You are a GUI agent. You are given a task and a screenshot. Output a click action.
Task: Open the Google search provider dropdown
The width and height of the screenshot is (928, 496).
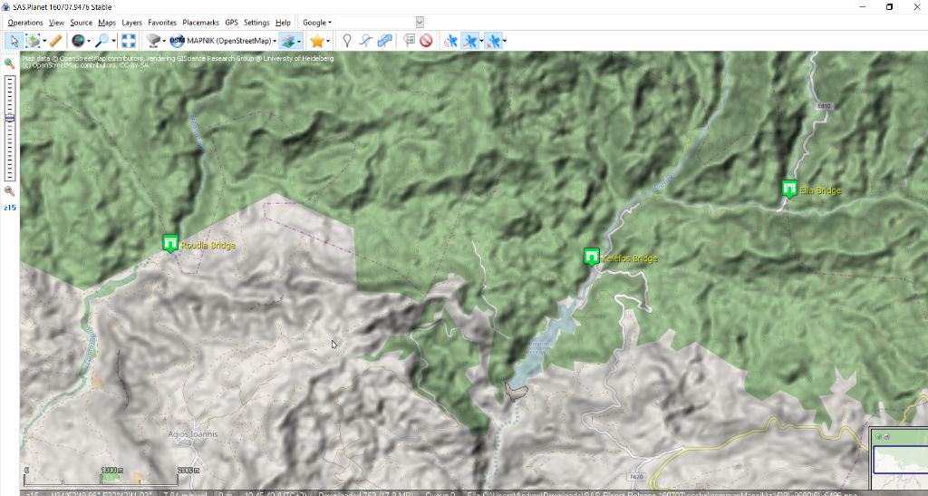[x=317, y=23]
